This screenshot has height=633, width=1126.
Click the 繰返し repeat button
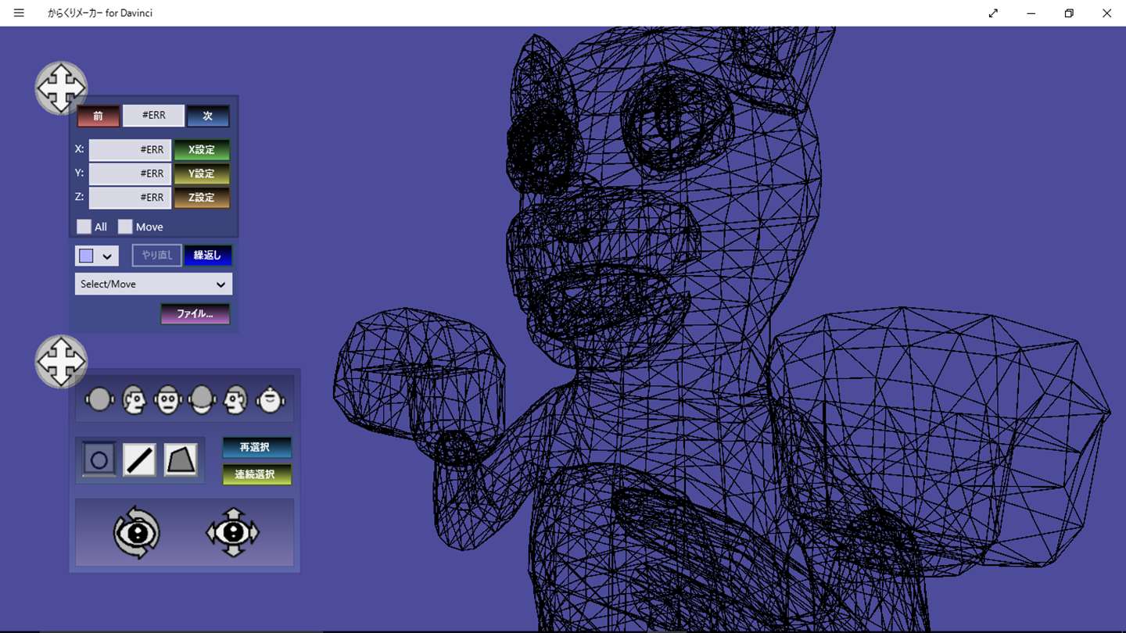[x=208, y=256]
